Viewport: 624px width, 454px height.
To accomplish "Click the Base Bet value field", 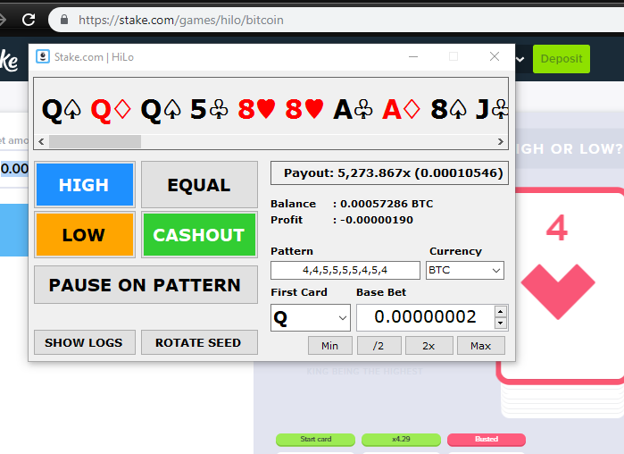I will 425,317.
